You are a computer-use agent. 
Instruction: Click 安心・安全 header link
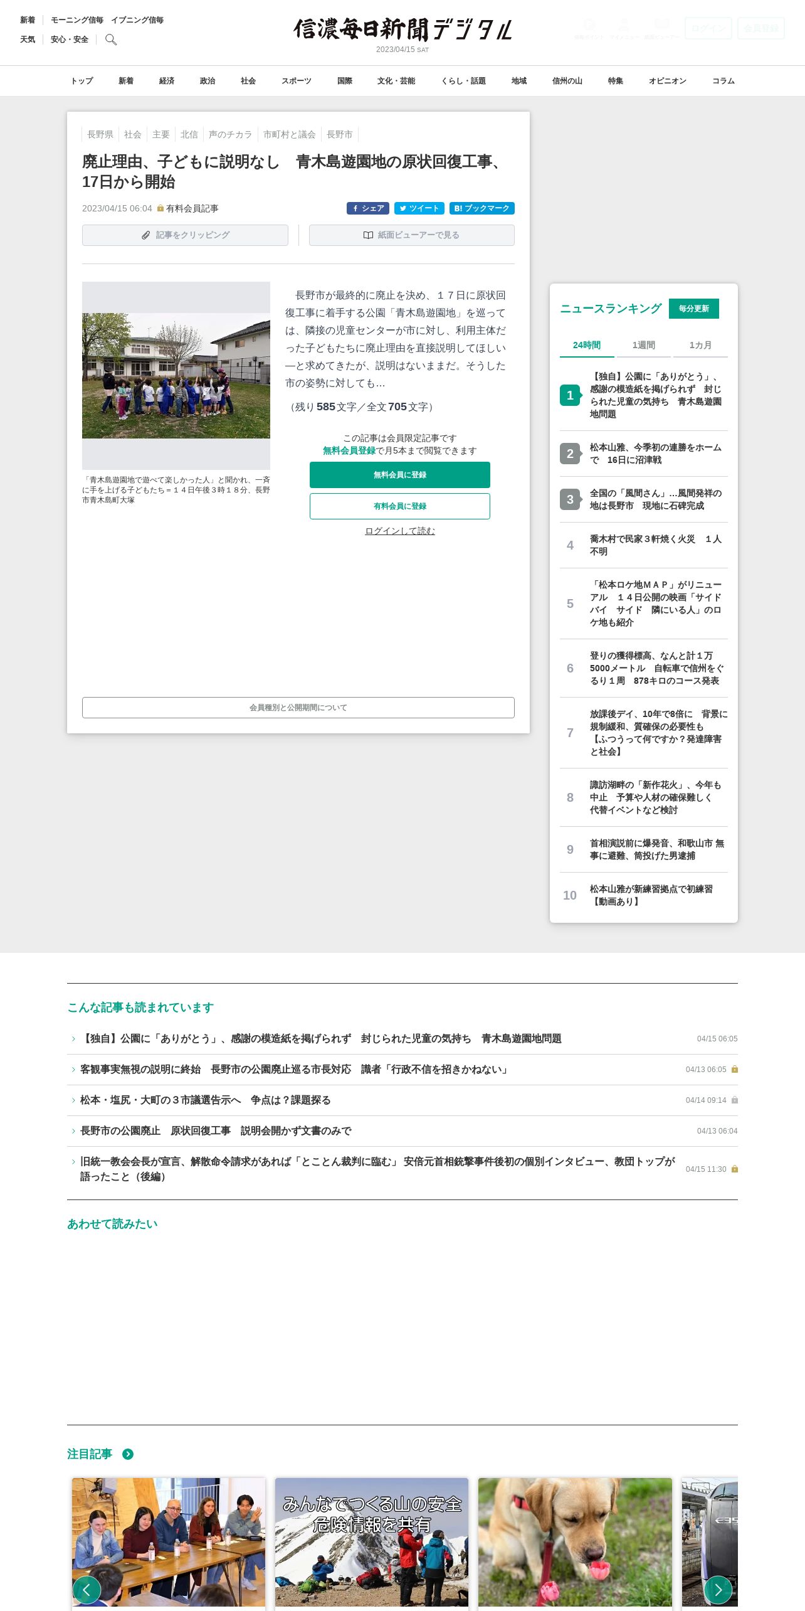[x=70, y=40]
